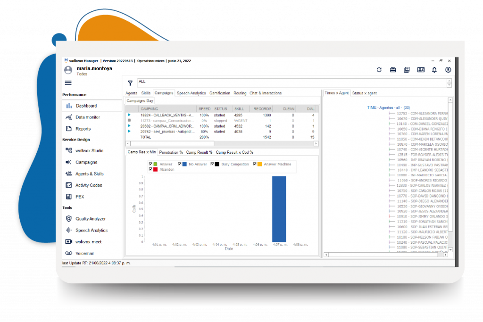
Task: Toggle the Busy Congestion checkbox
Action: click(212, 164)
